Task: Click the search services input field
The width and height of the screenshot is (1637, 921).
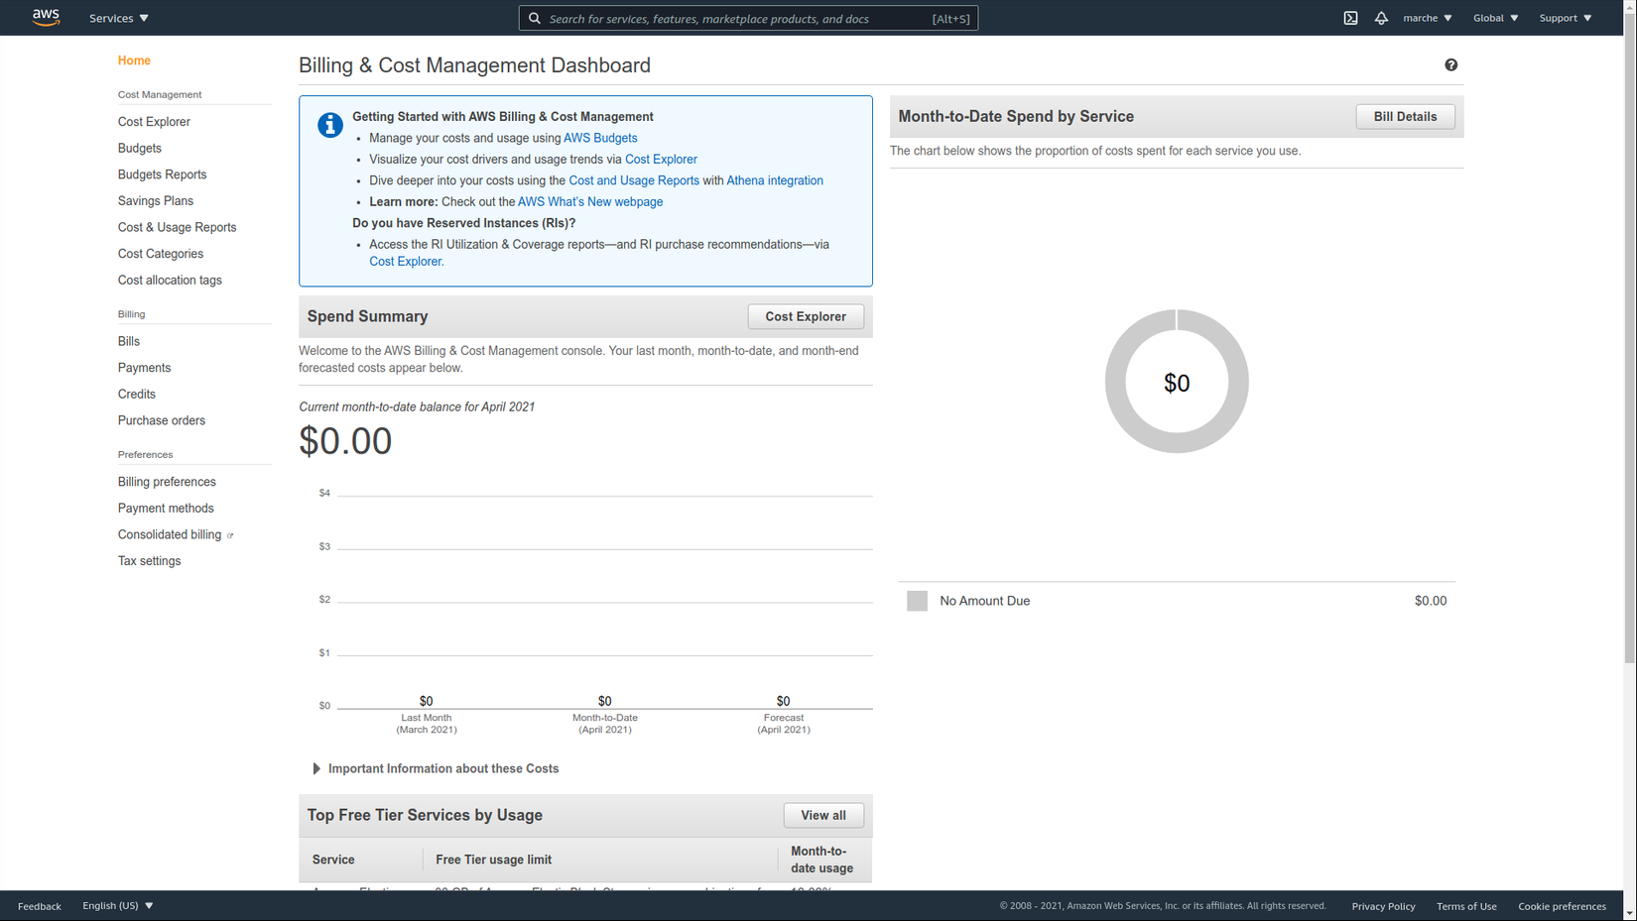Action: point(748,18)
